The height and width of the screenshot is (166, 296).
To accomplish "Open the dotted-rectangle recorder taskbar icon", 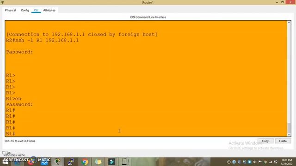I will pyautogui.click(x=125, y=162).
